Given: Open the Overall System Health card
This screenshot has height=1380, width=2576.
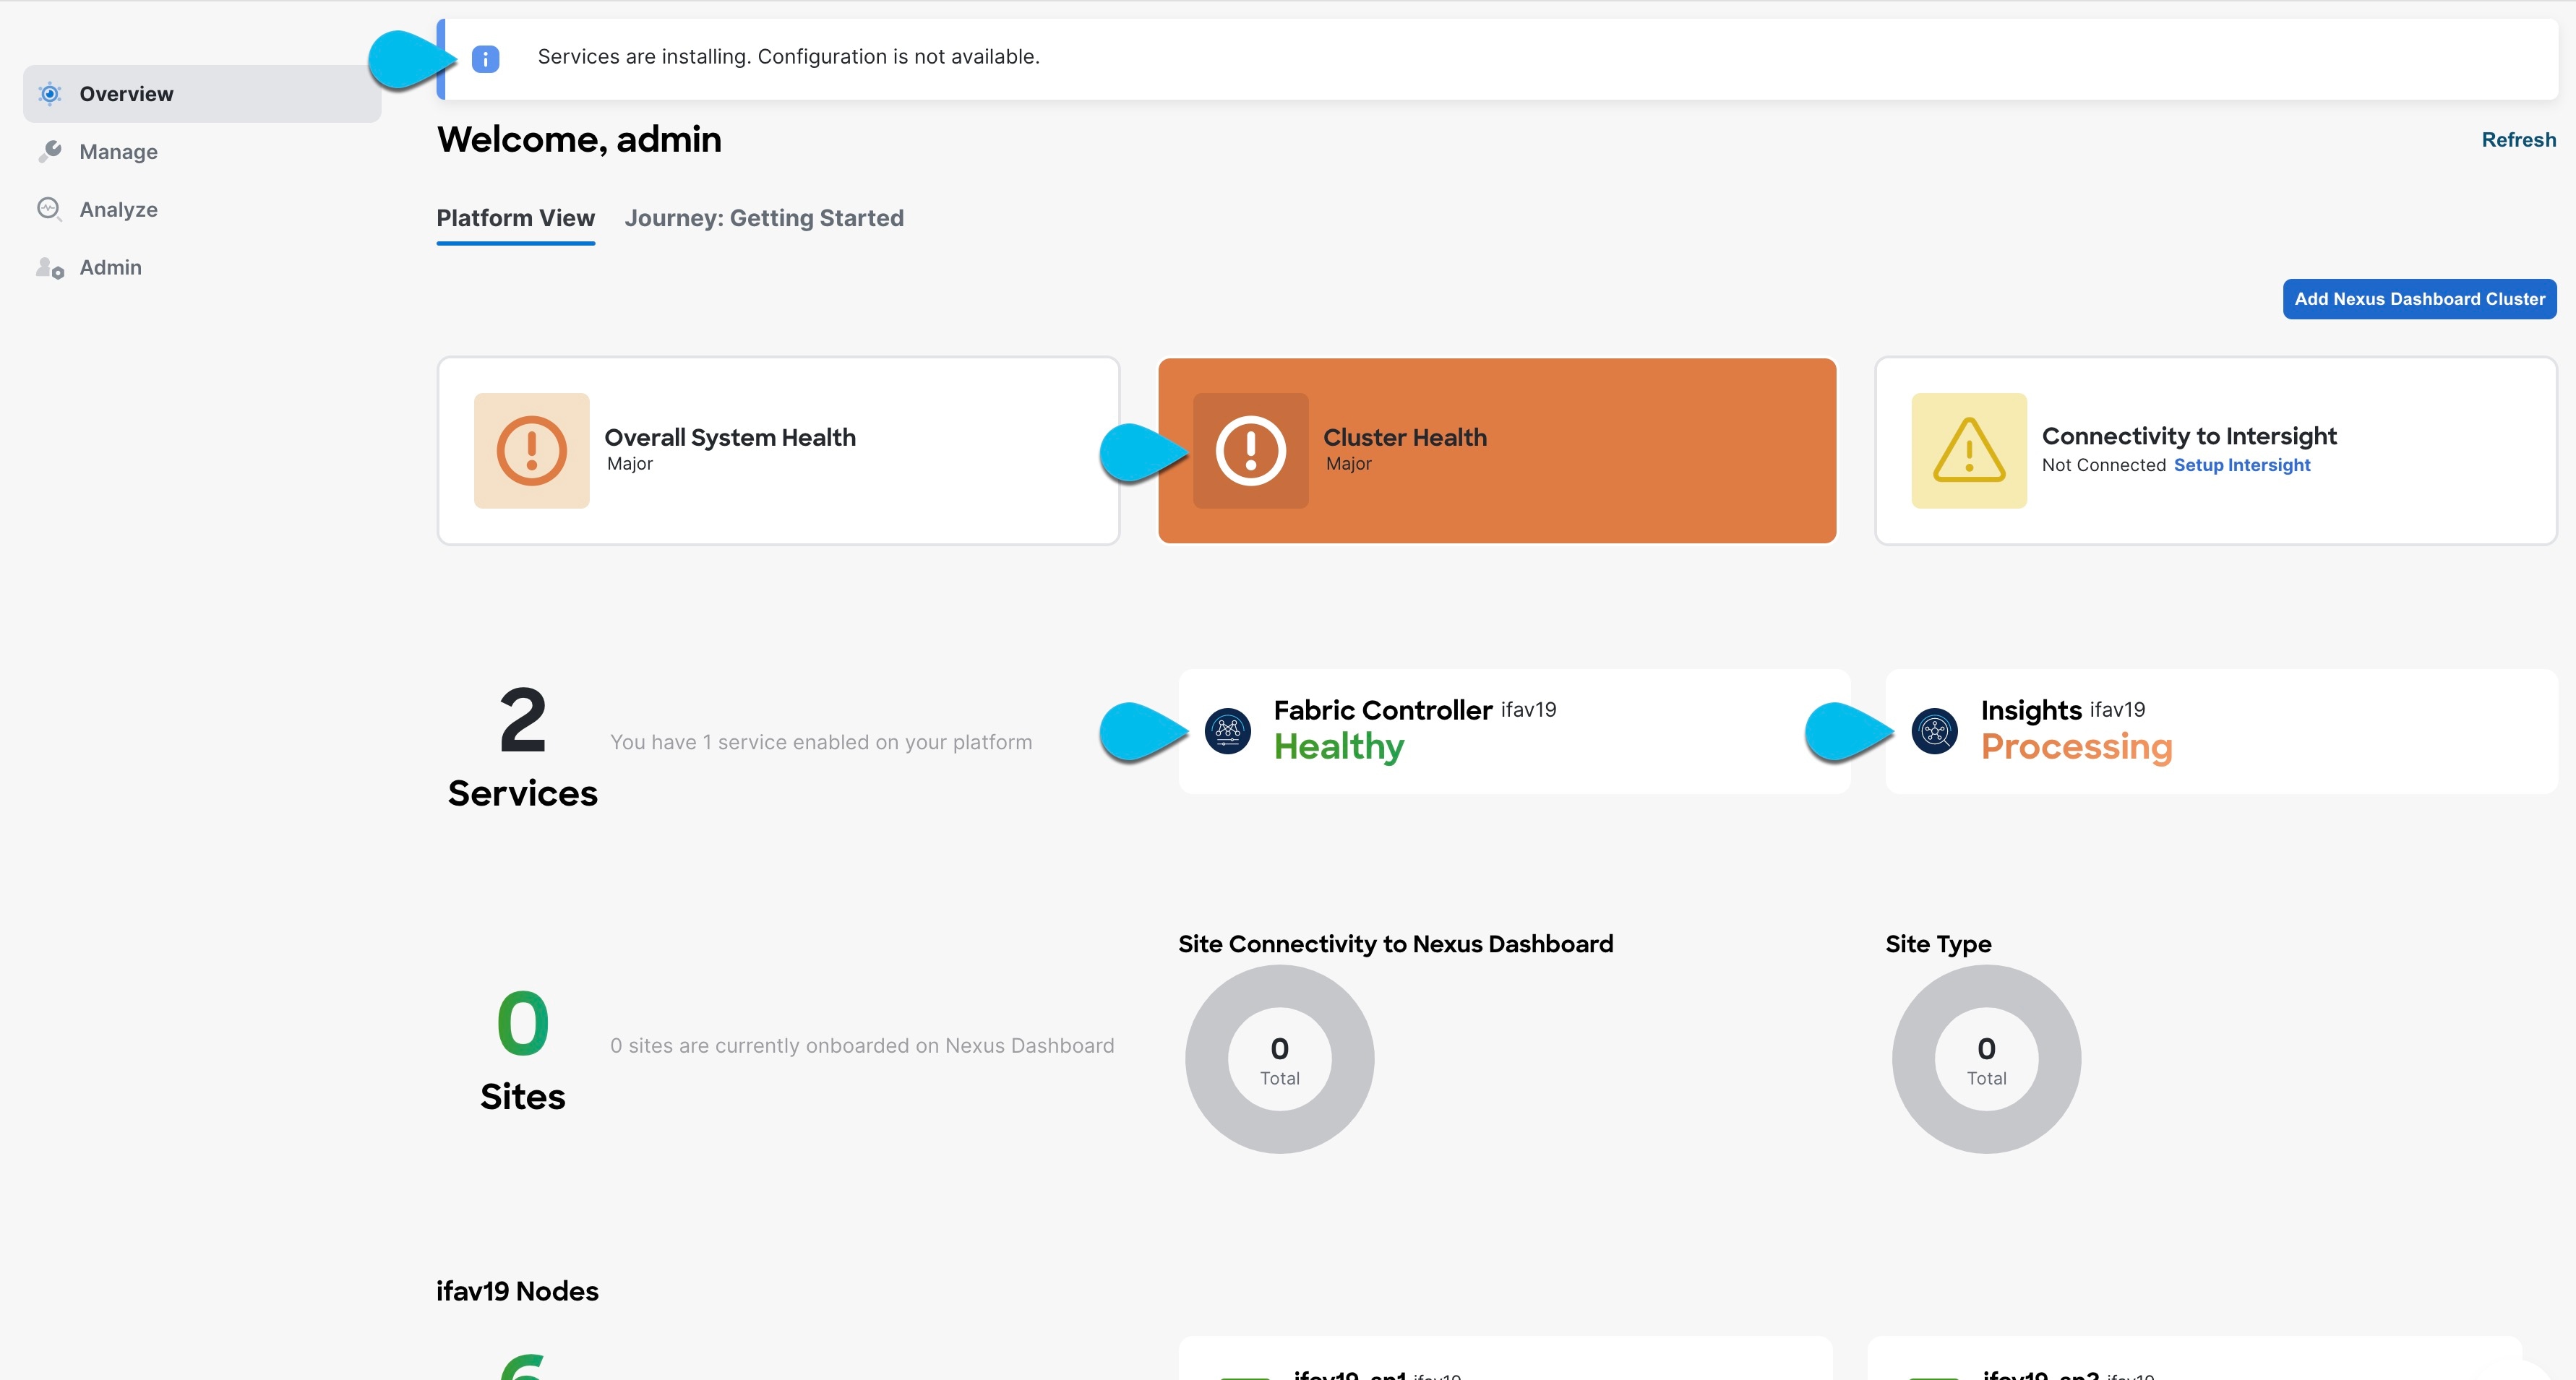Looking at the screenshot, I should click(778, 451).
